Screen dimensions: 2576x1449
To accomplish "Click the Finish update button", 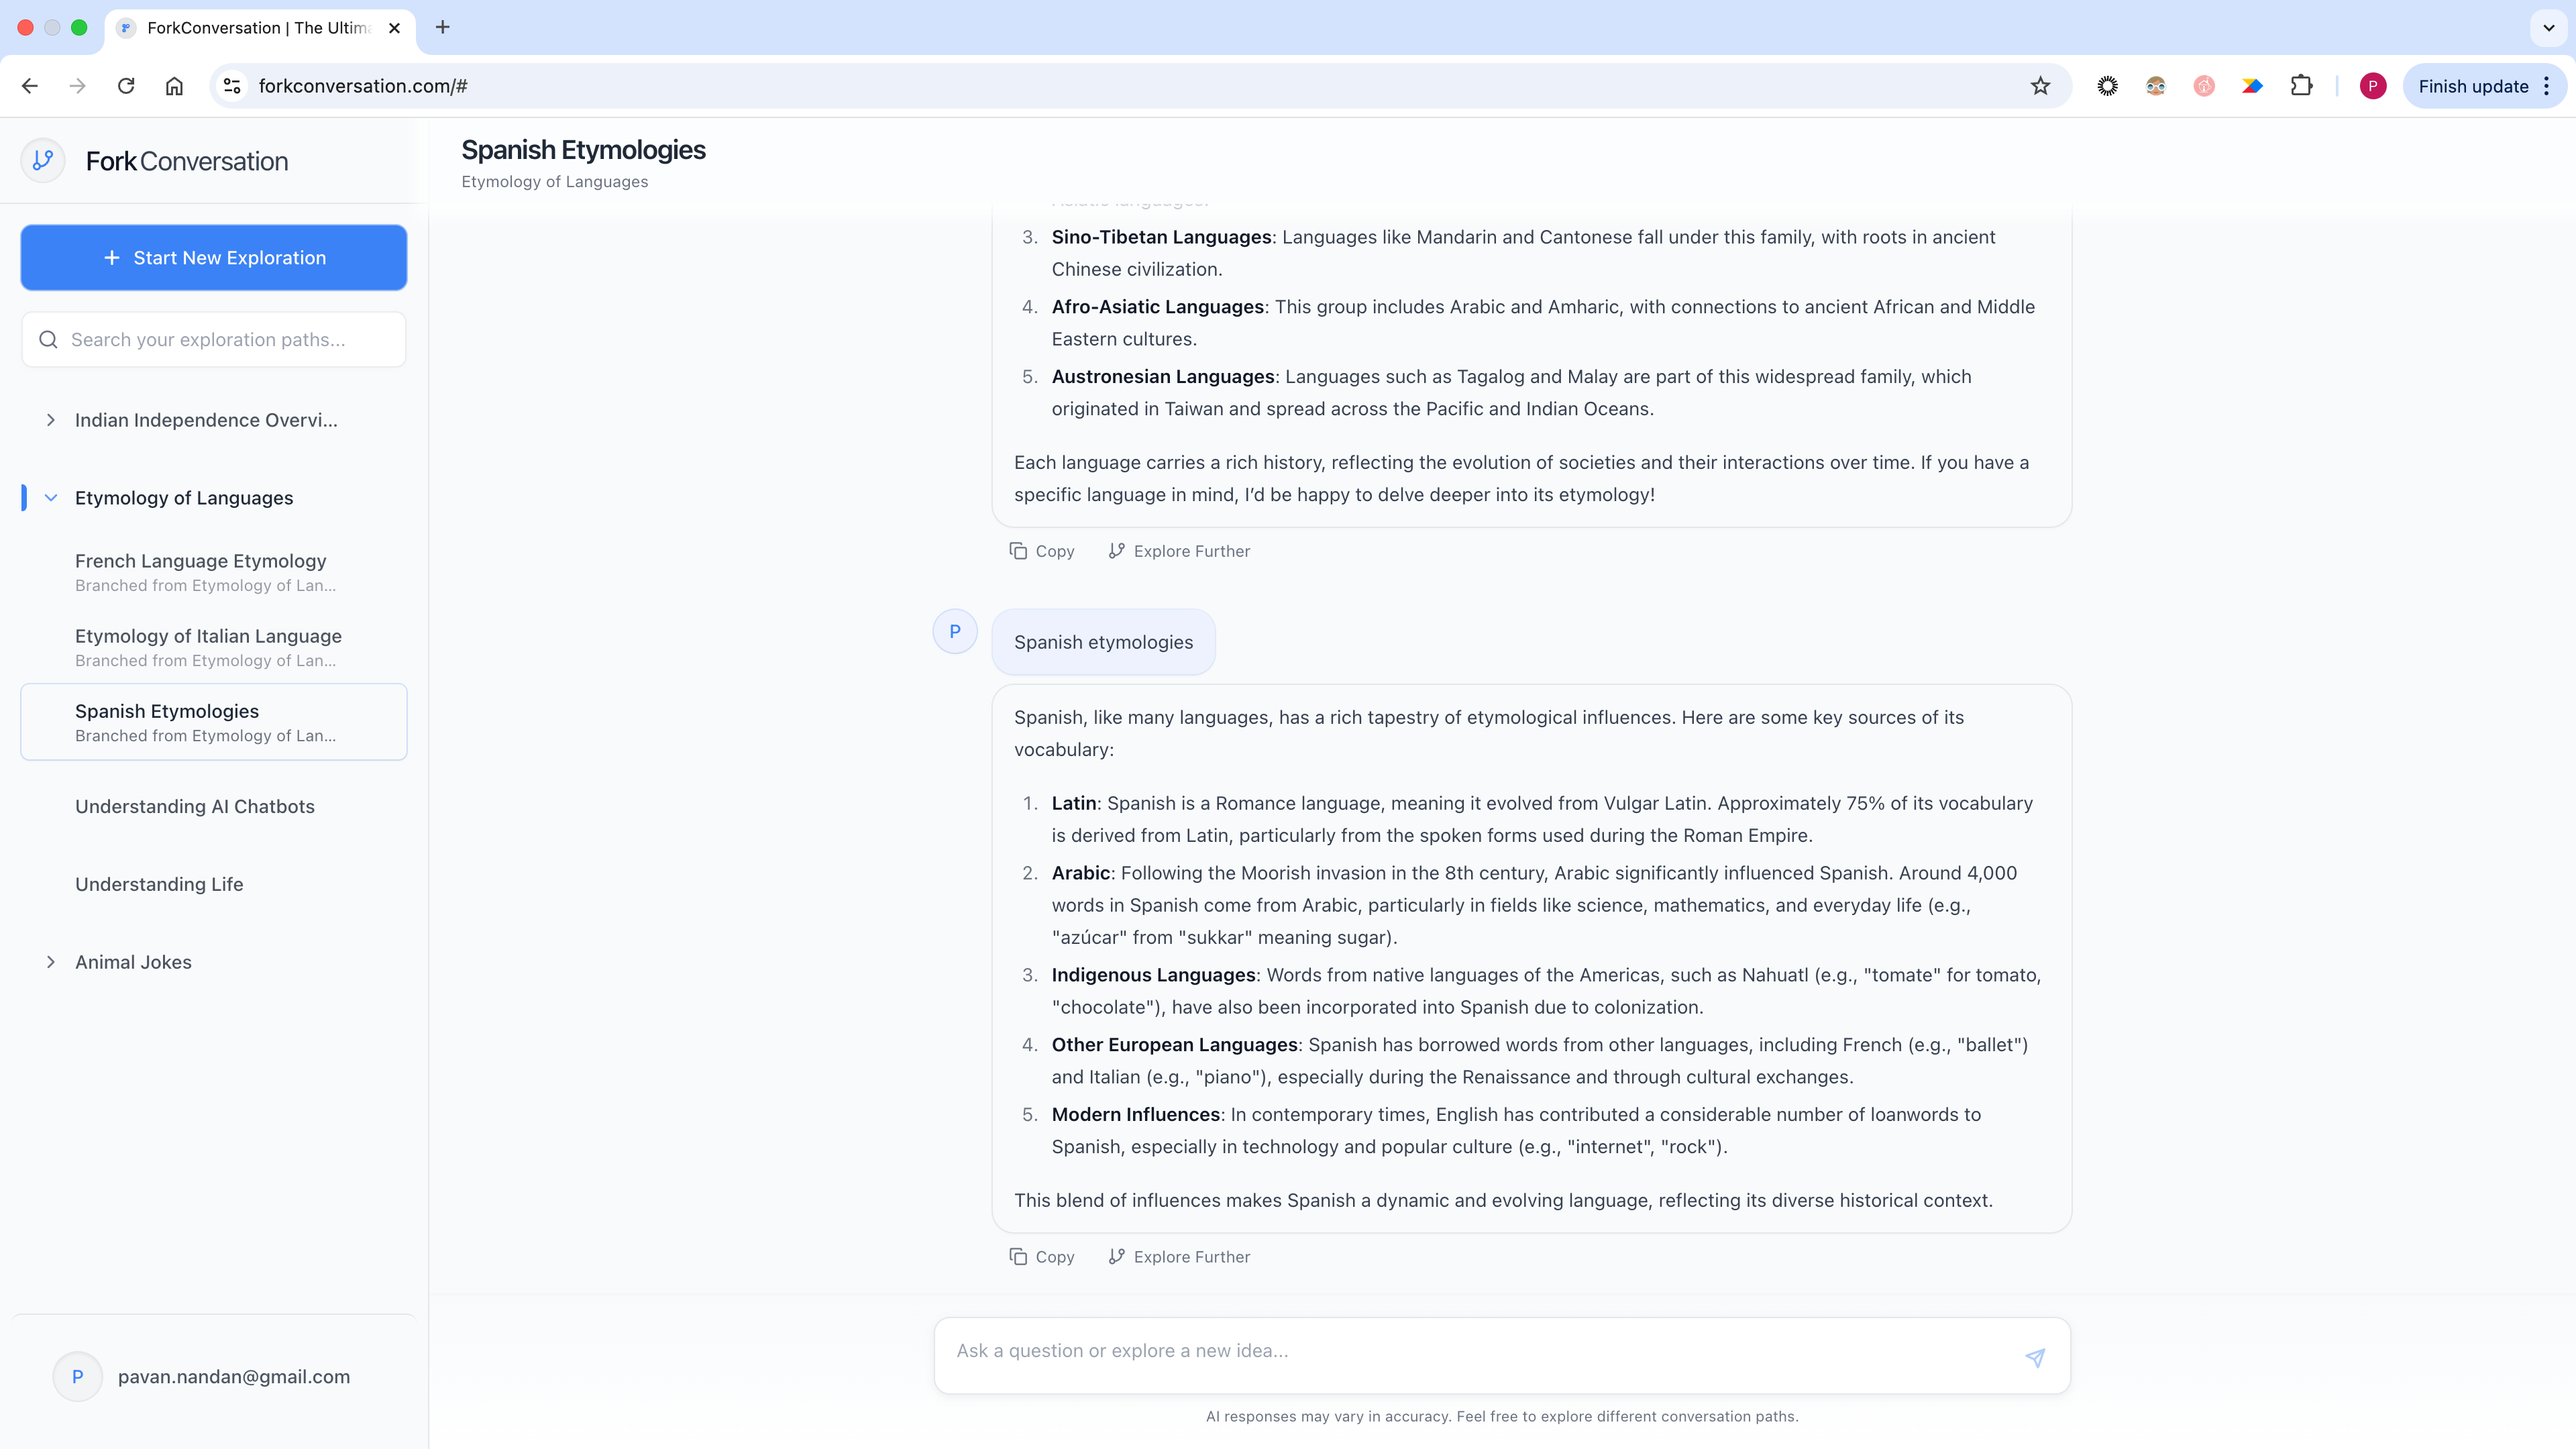I will coord(2473,86).
